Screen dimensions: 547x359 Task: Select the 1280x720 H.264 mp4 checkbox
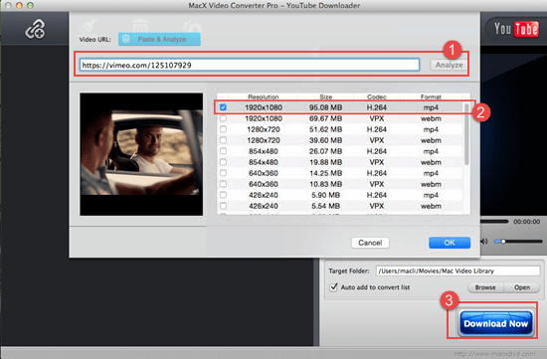[x=223, y=129]
